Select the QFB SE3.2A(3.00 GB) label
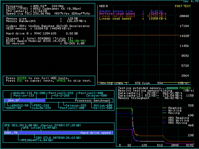Screen dimensions: 199x149 (x=21, y=125)
